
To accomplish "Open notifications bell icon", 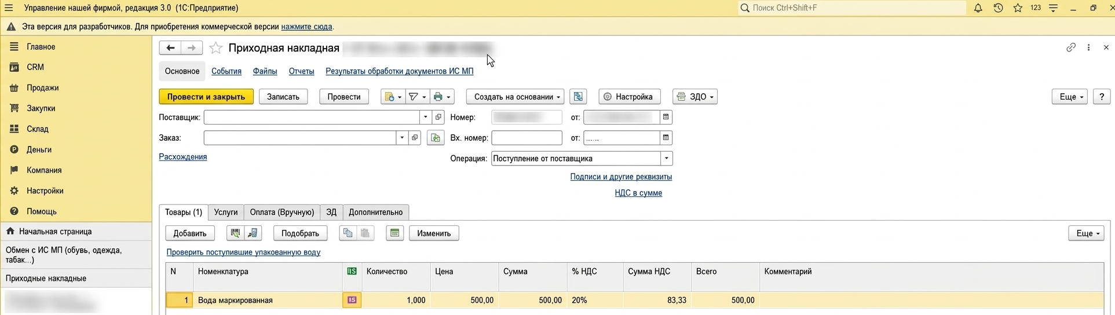I will point(978,8).
